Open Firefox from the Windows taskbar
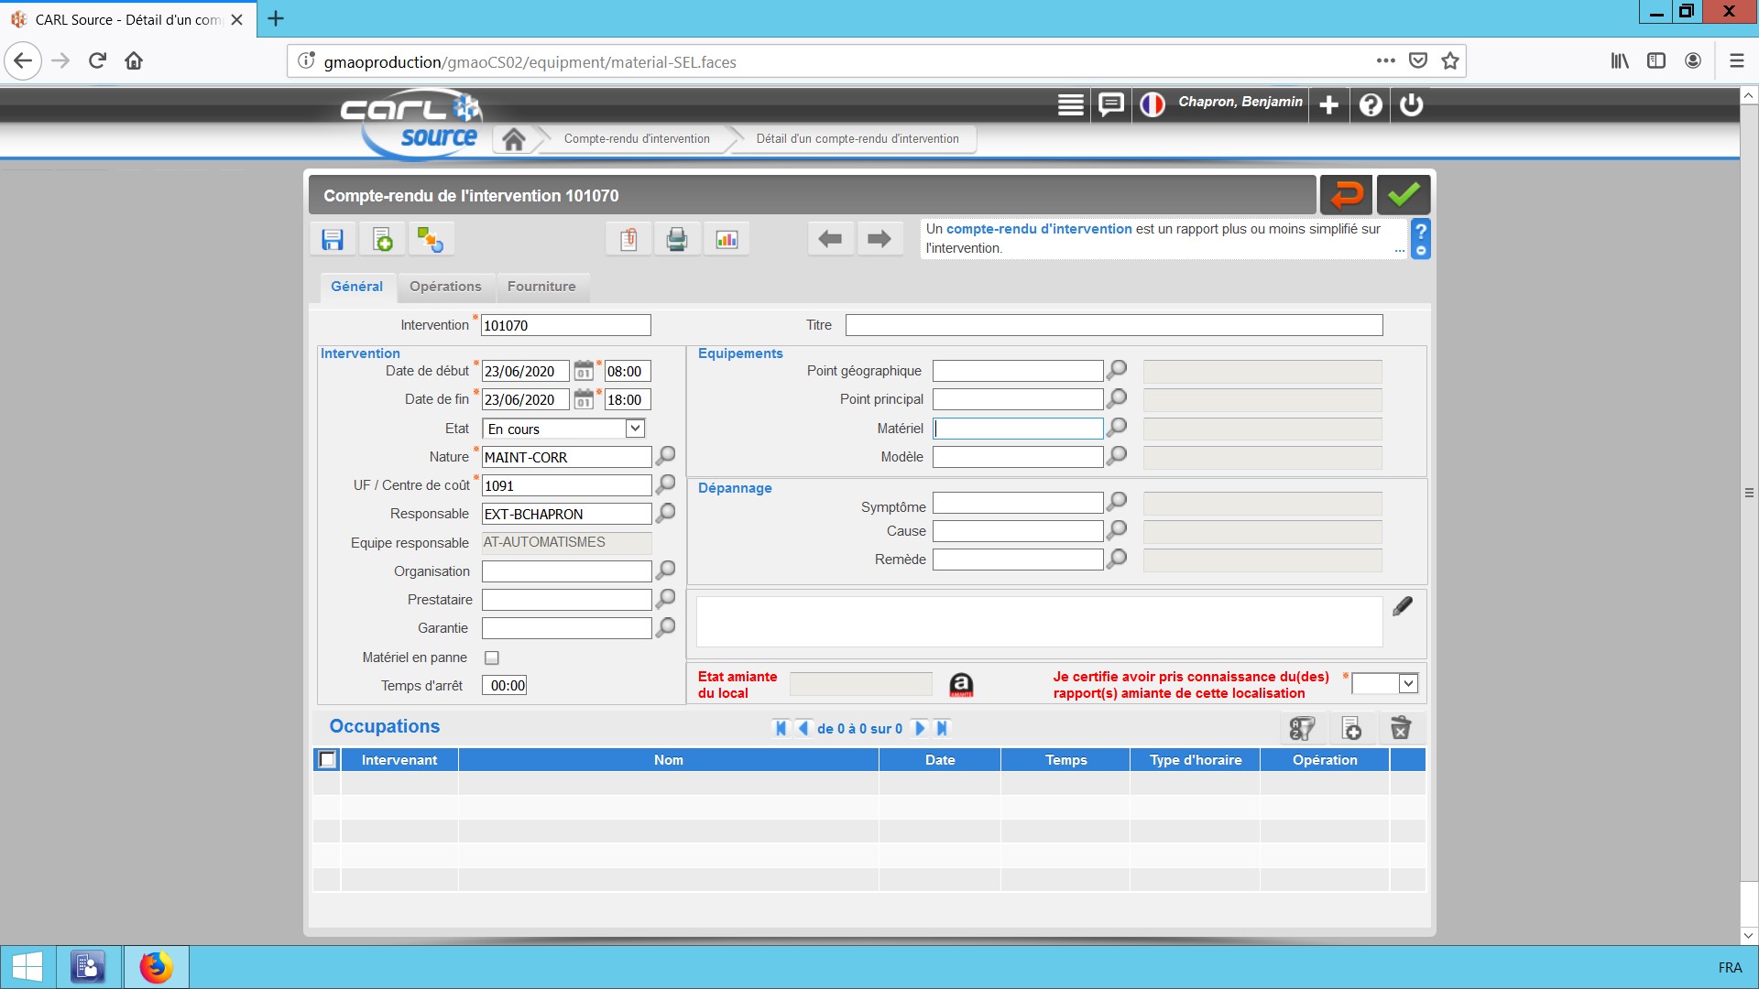 tap(156, 967)
